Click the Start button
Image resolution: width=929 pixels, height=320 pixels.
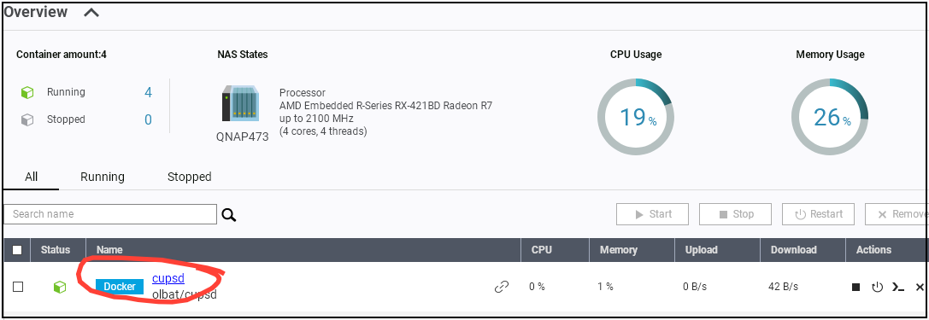652,214
